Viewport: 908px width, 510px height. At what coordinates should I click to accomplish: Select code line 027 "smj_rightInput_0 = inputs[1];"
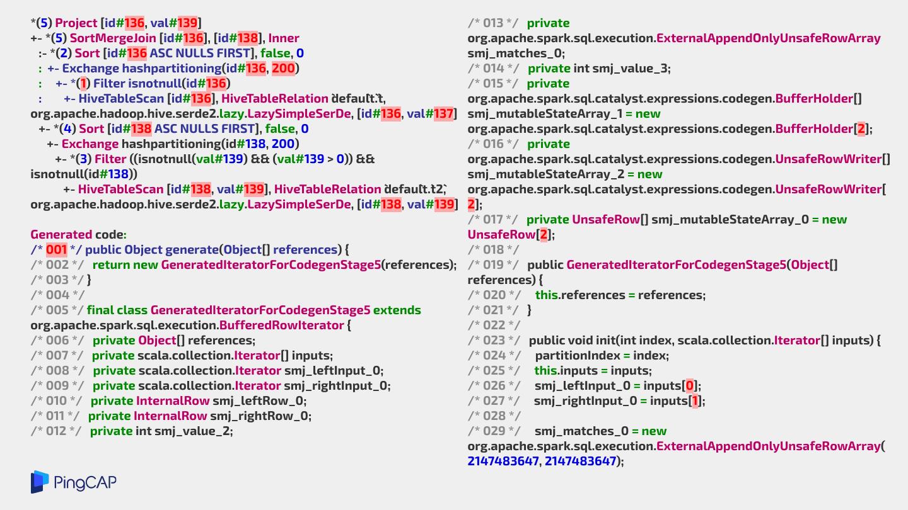point(586,400)
